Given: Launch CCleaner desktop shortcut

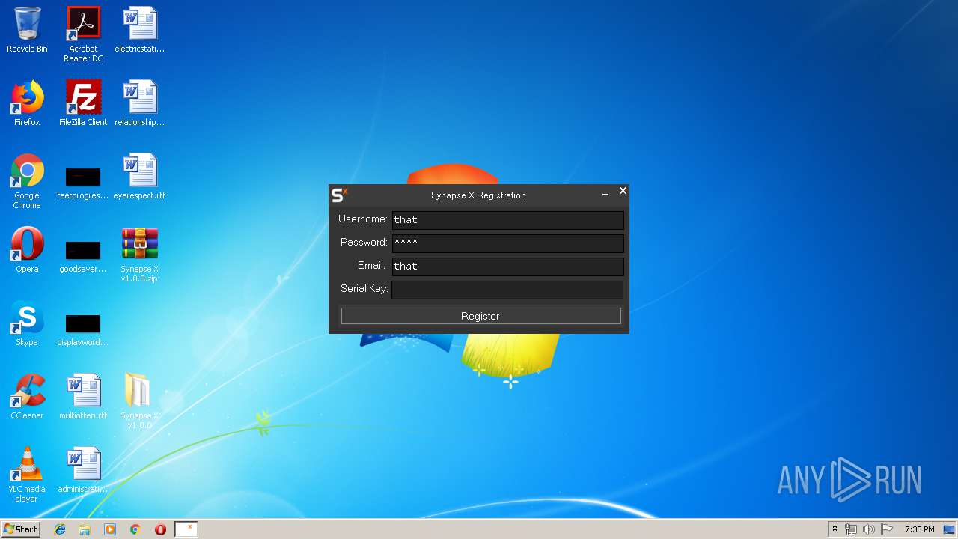Looking at the screenshot, I should 27,397.
